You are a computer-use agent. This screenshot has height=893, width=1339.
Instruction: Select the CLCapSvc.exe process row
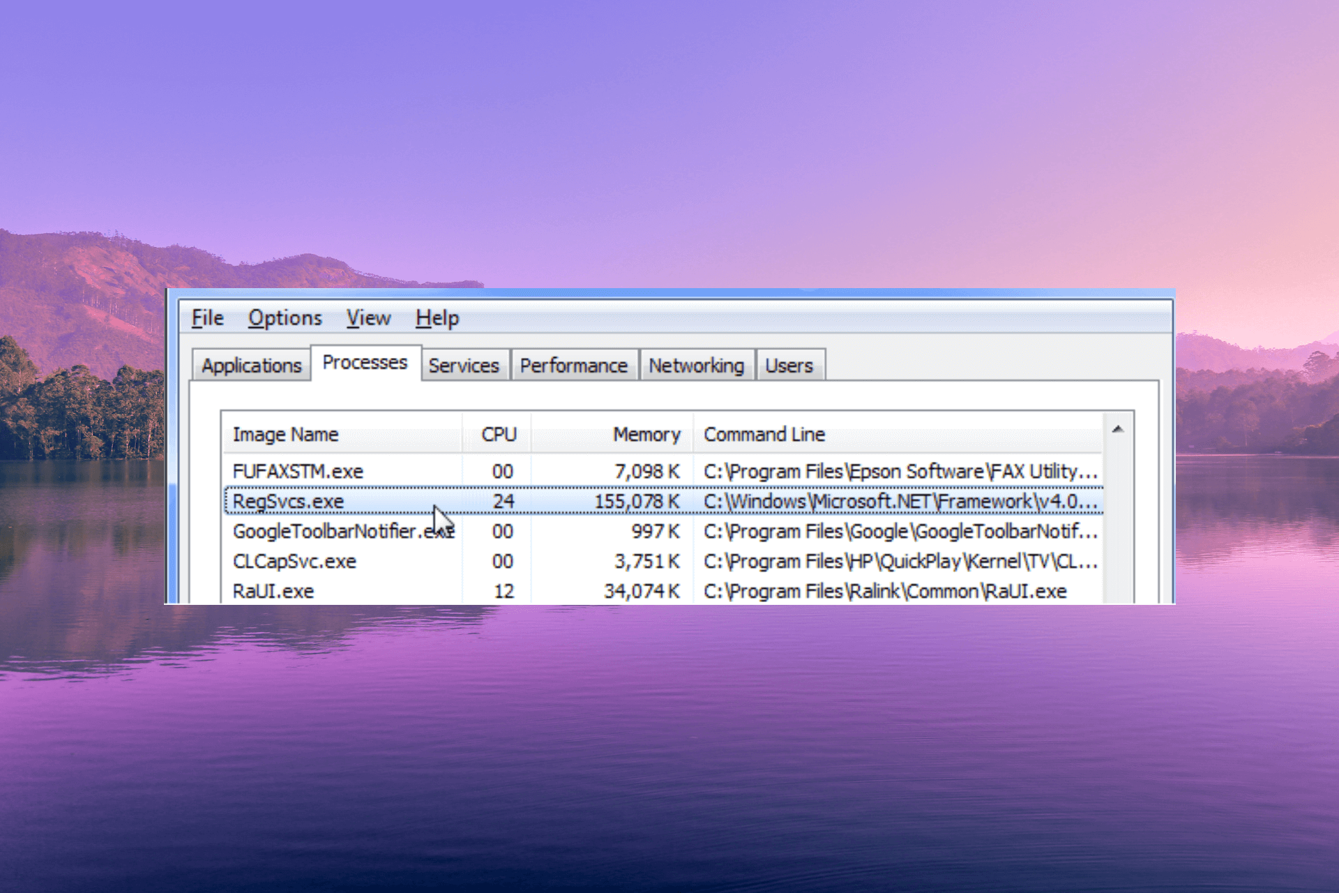pos(294,562)
